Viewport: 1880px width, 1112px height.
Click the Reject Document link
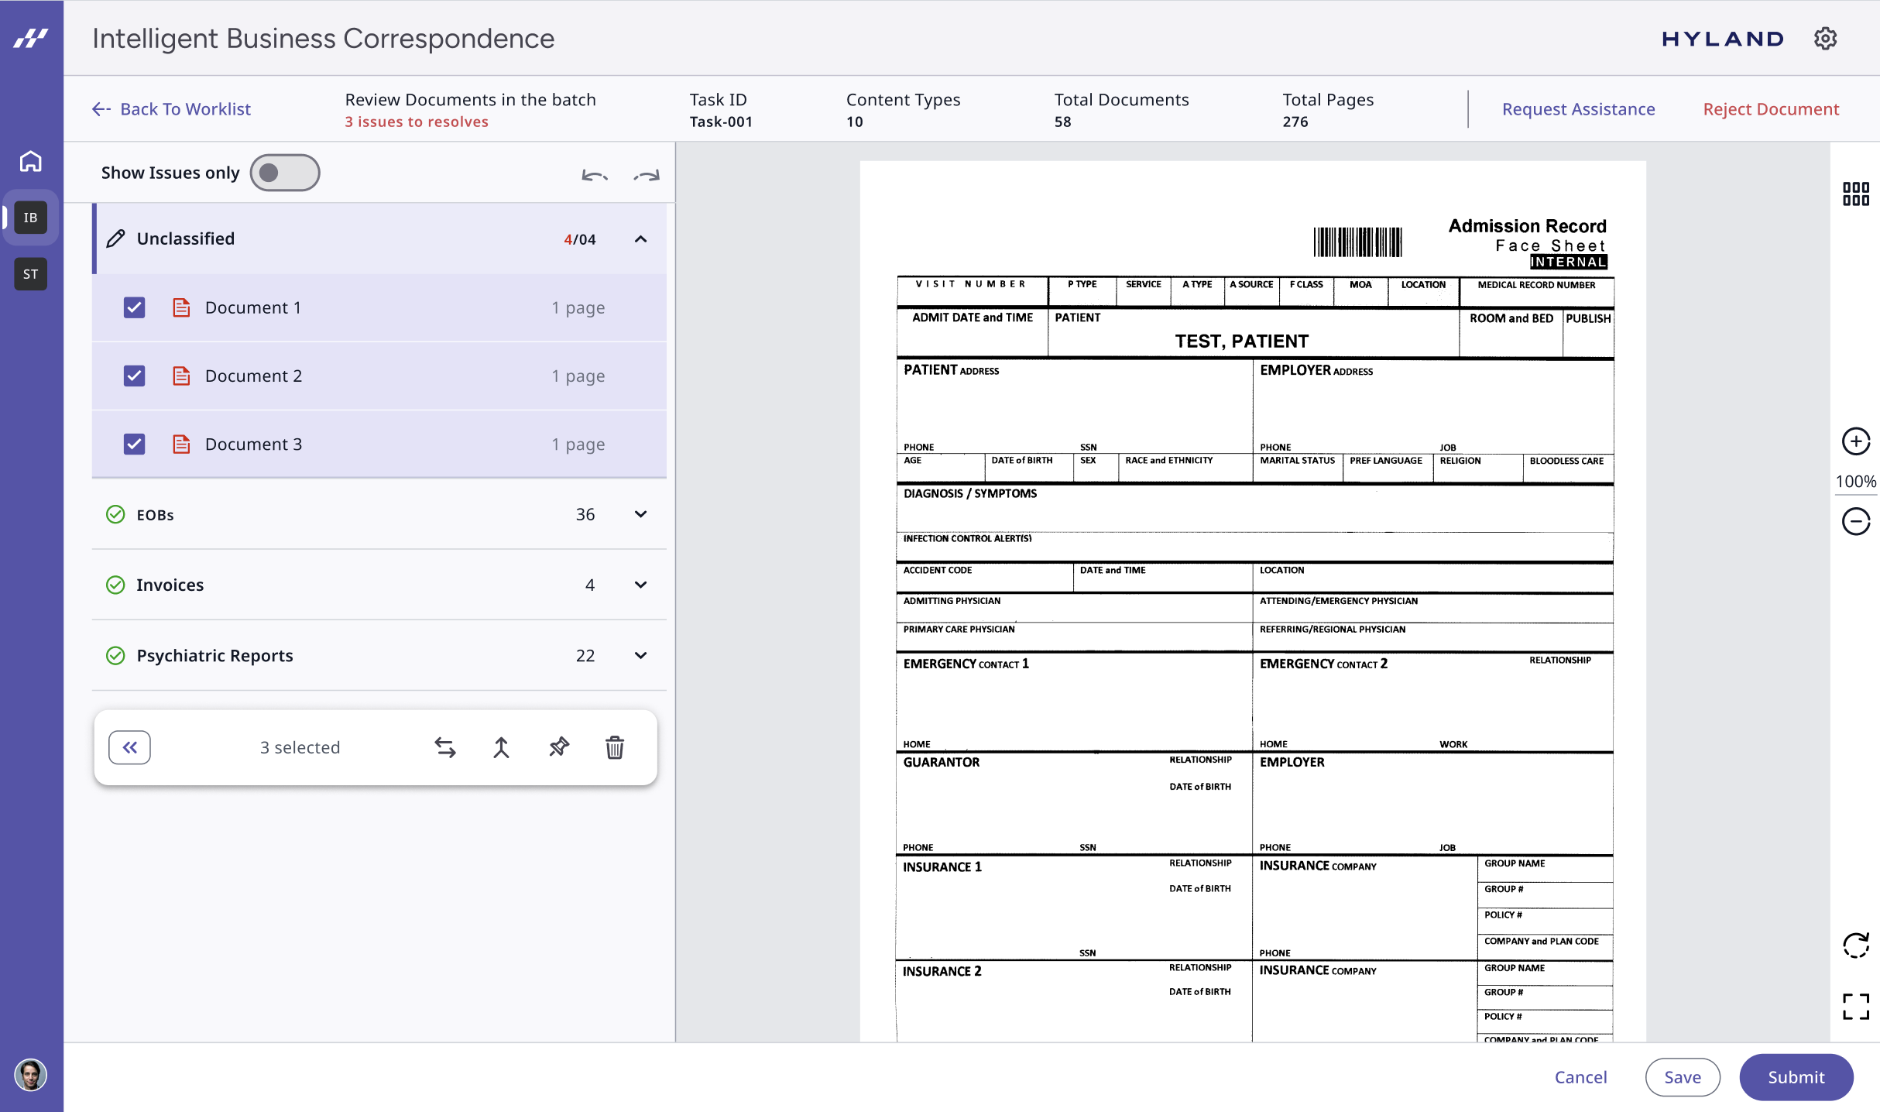[x=1770, y=109]
